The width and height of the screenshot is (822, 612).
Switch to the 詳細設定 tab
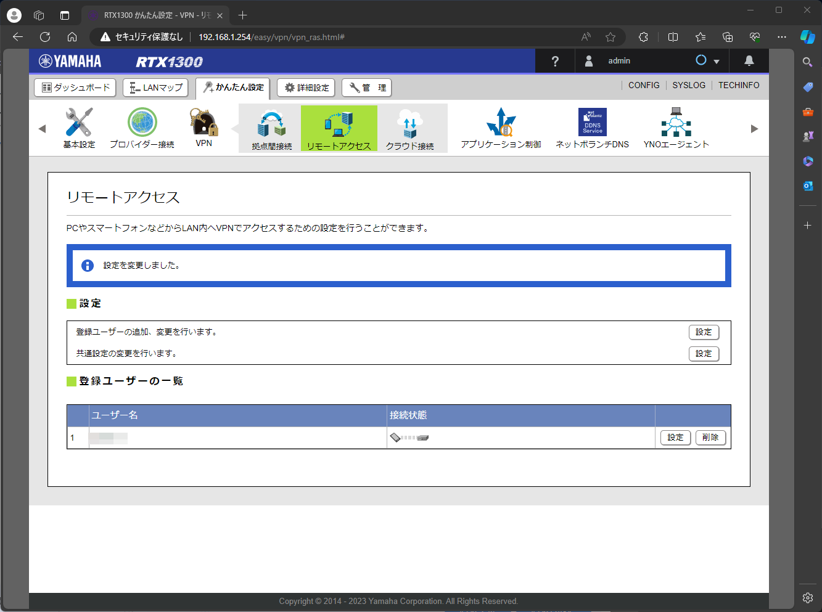coord(306,88)
